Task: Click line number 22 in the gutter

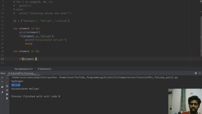Action: [x=2, y=59]
